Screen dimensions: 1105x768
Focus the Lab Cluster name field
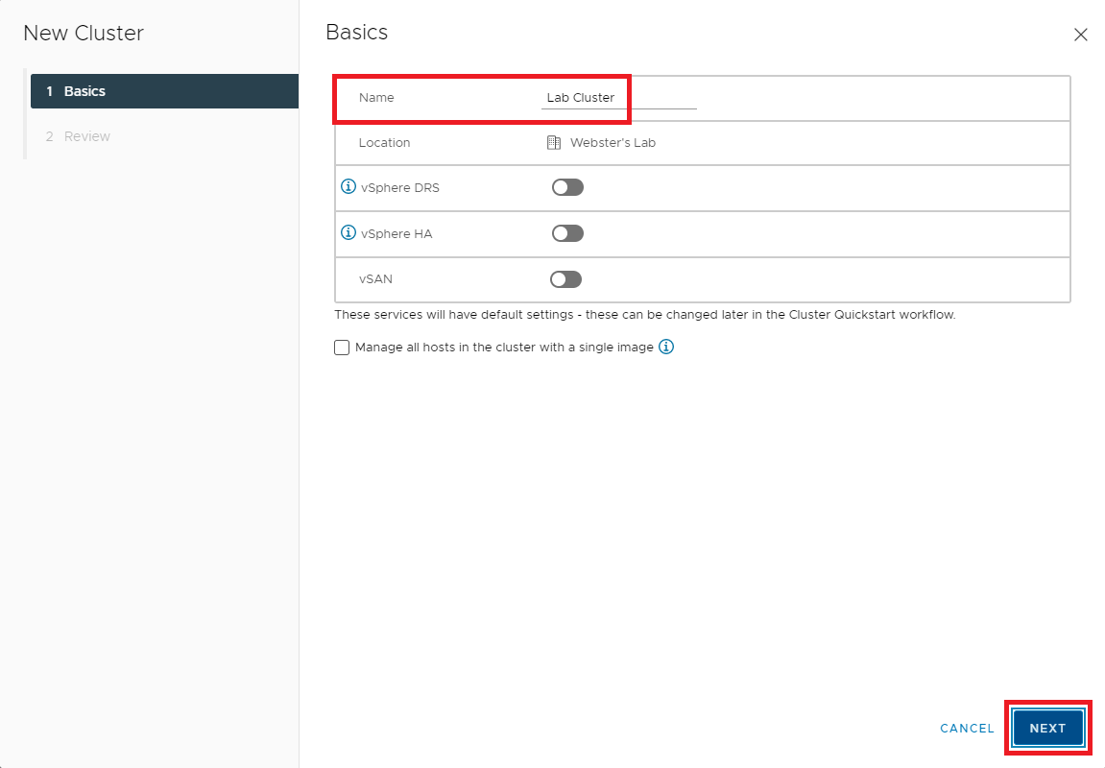pyautogui.click(x=618, y=98)
